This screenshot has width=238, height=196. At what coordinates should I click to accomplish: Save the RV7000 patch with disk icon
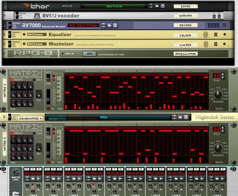pos(115,25)
